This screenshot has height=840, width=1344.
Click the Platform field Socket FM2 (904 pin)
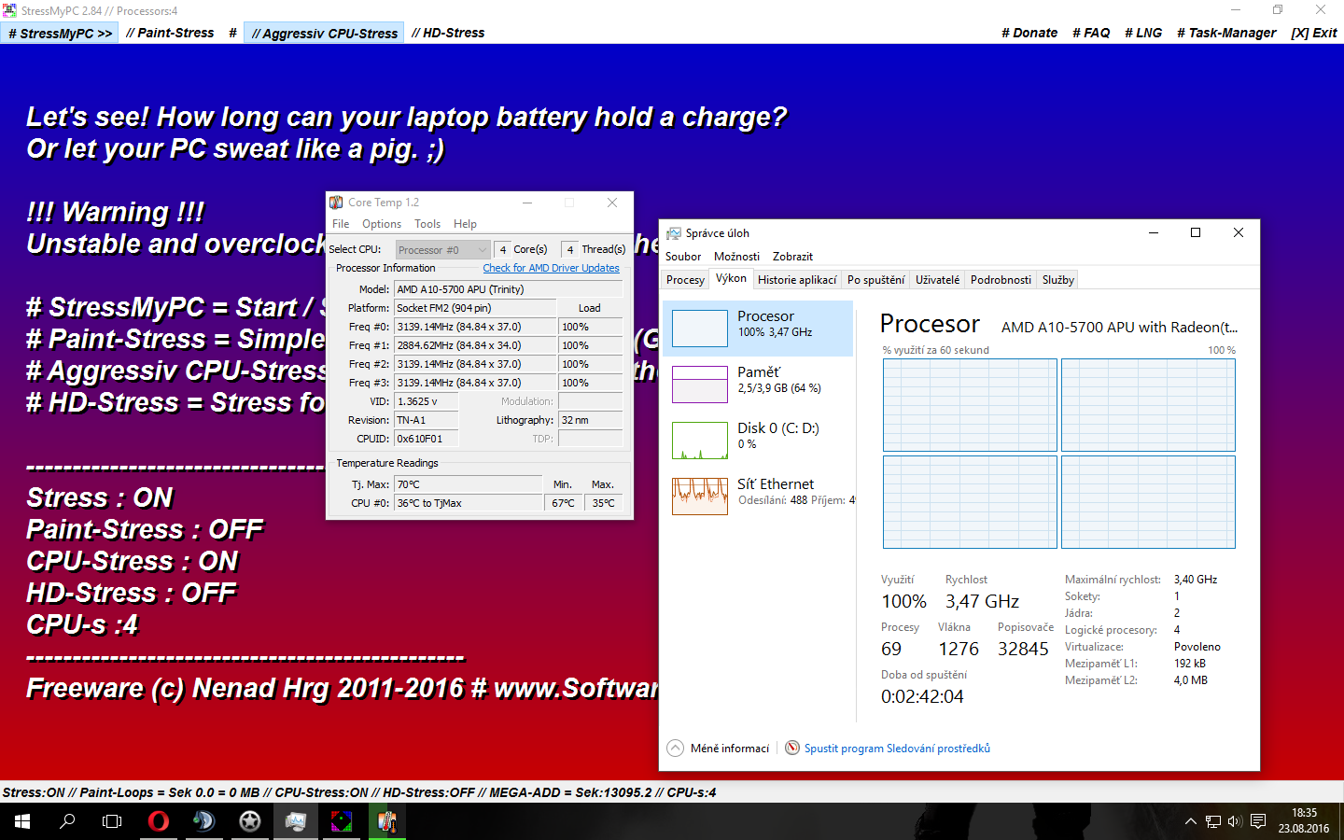tap(474, 308)
